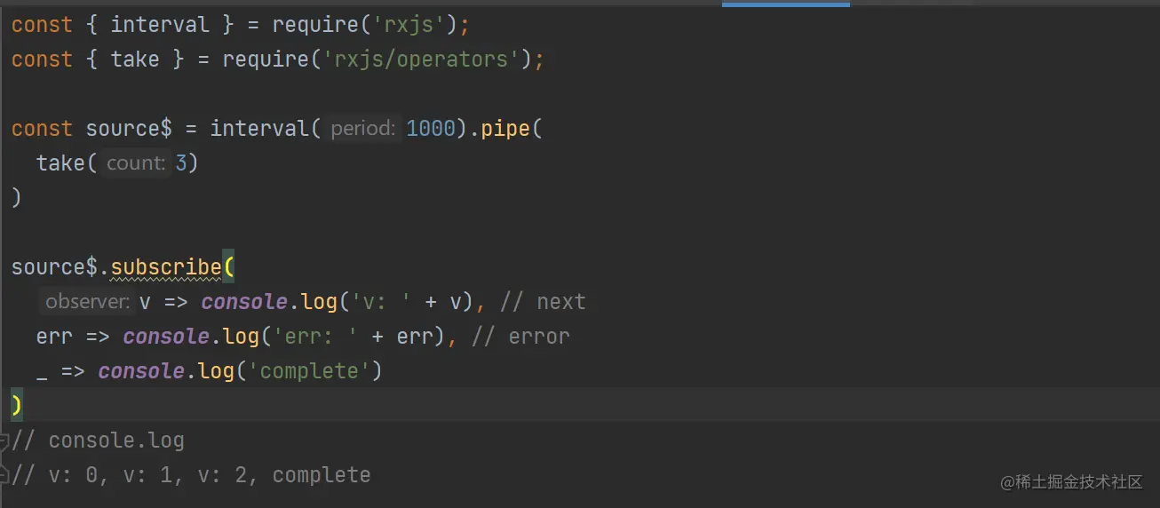The image size is (1160, 508).
Task: Click the underscore parameter of complete handler
Action: 43,377
